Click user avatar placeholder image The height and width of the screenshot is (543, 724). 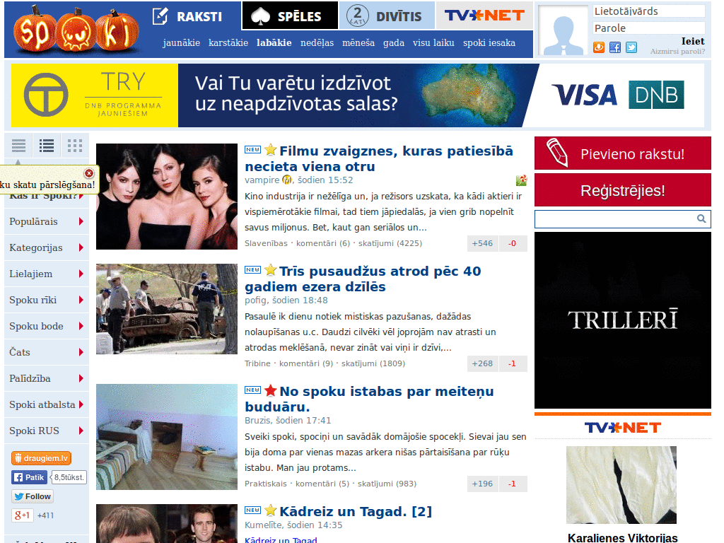click(563, 30)
